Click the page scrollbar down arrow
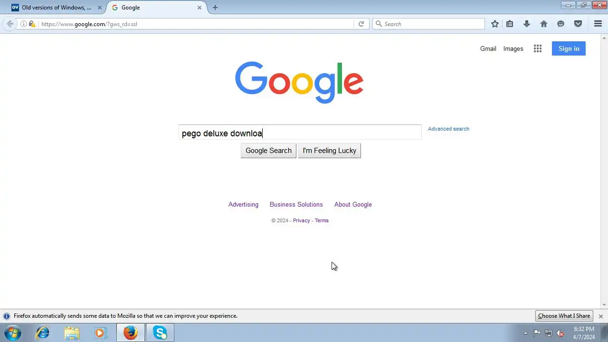This screenshot has height=342, width=608. [604, 305]
